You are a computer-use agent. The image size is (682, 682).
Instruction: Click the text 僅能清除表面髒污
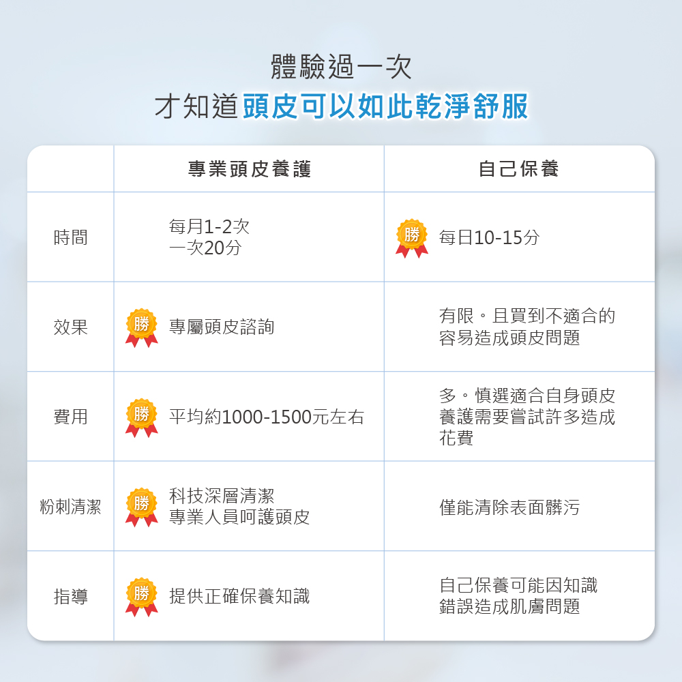509,507
